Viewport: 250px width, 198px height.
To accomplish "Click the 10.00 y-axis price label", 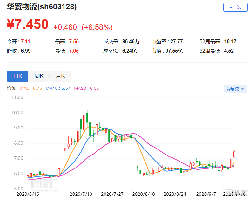I will (x=17, y=113).
